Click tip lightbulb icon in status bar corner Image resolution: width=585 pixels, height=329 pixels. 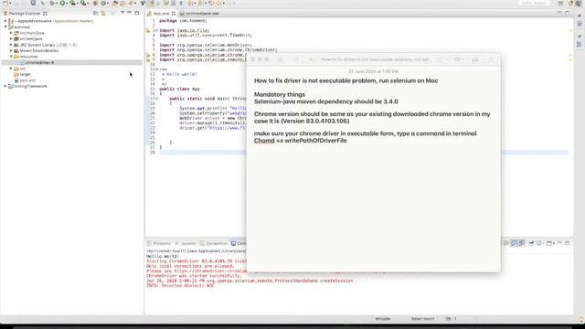pyautogui.click(x=581, y=319)
